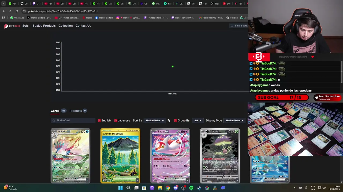The image size is (343, 192).
Task: Flip the sort direction arrows
Action: click(169, 121)
